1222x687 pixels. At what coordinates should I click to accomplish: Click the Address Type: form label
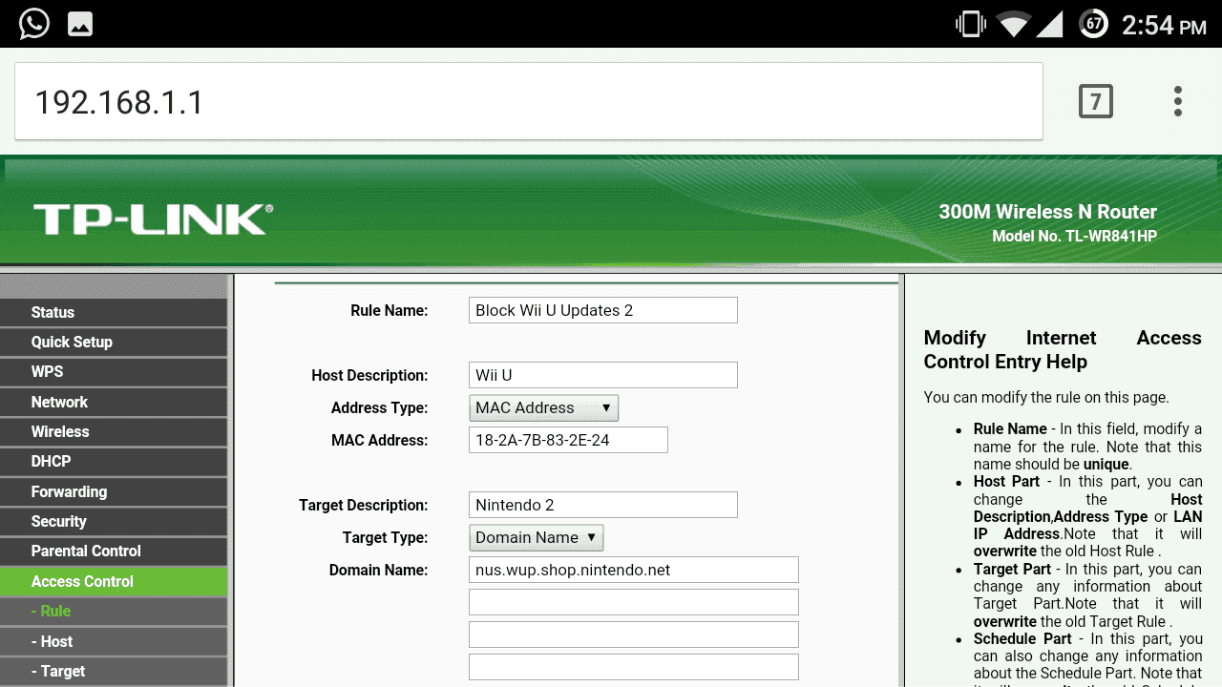[379, 407]
